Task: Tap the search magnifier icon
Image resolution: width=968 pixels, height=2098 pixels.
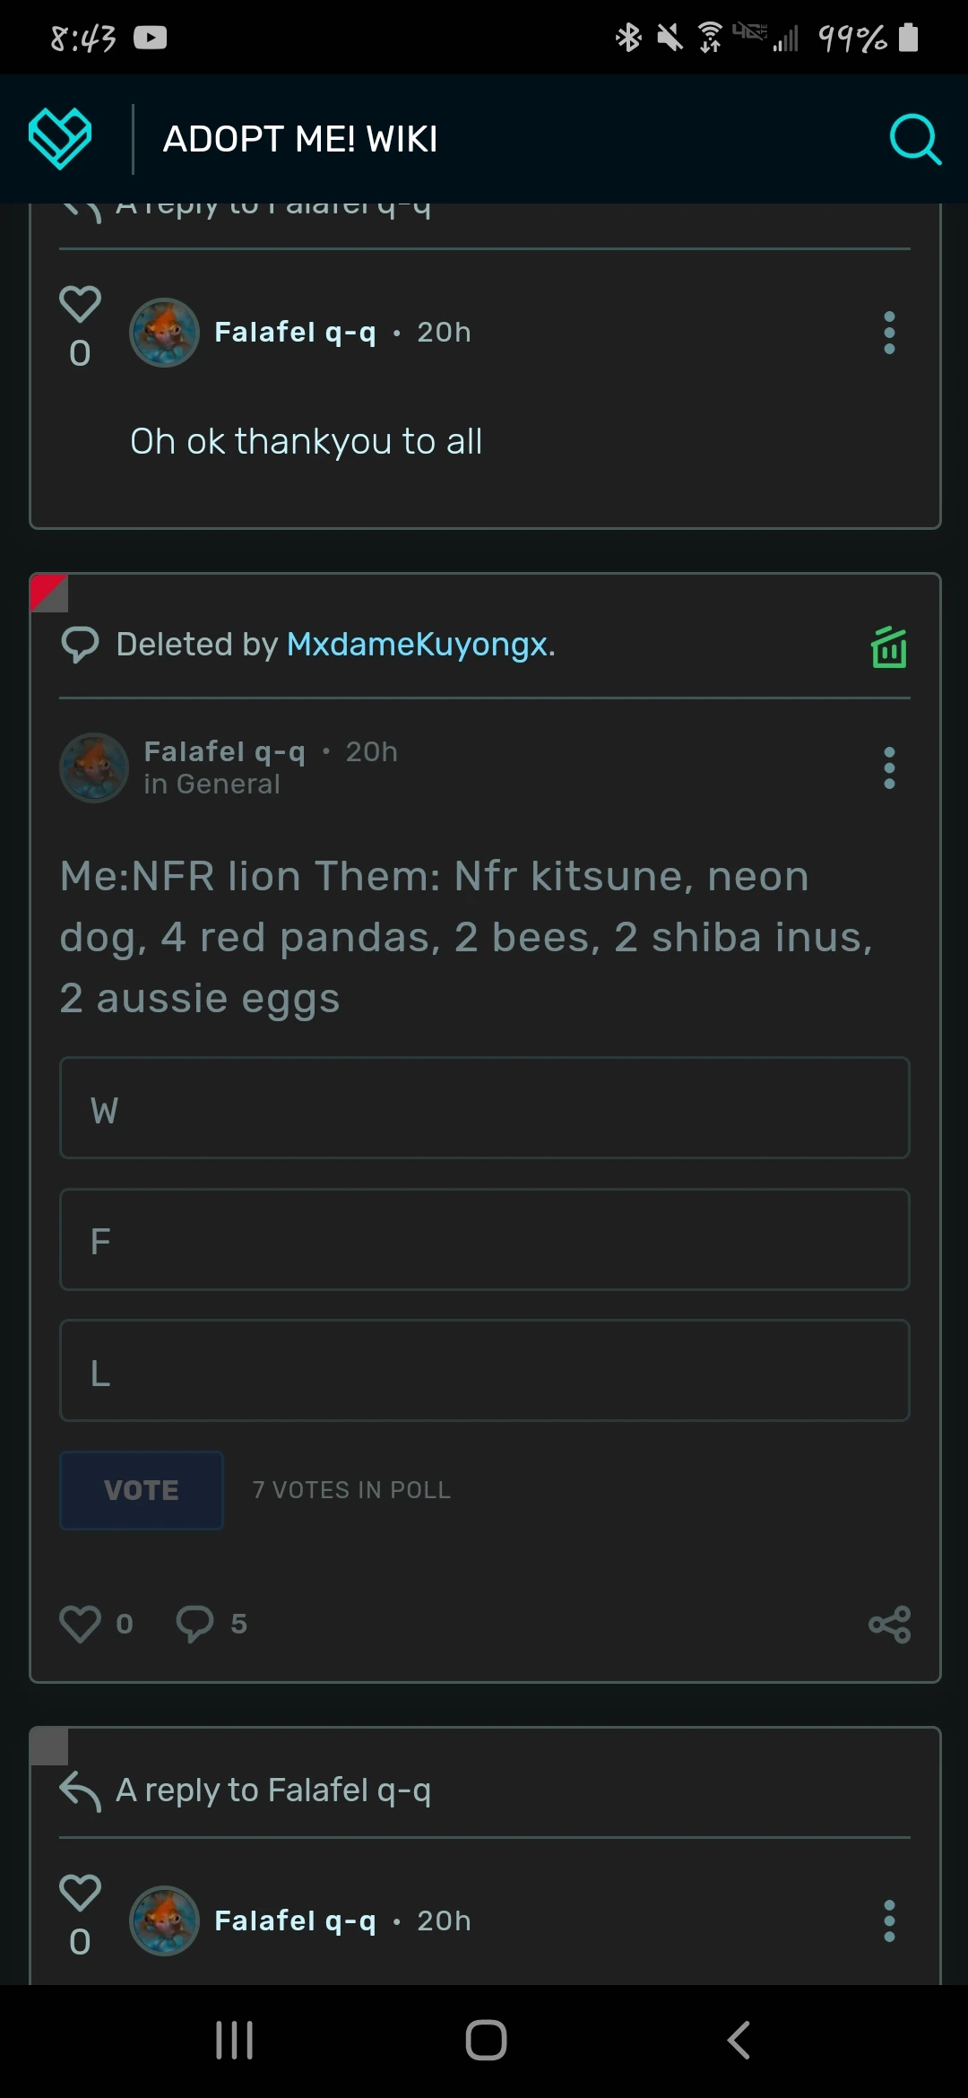Action: coord(914,139)
